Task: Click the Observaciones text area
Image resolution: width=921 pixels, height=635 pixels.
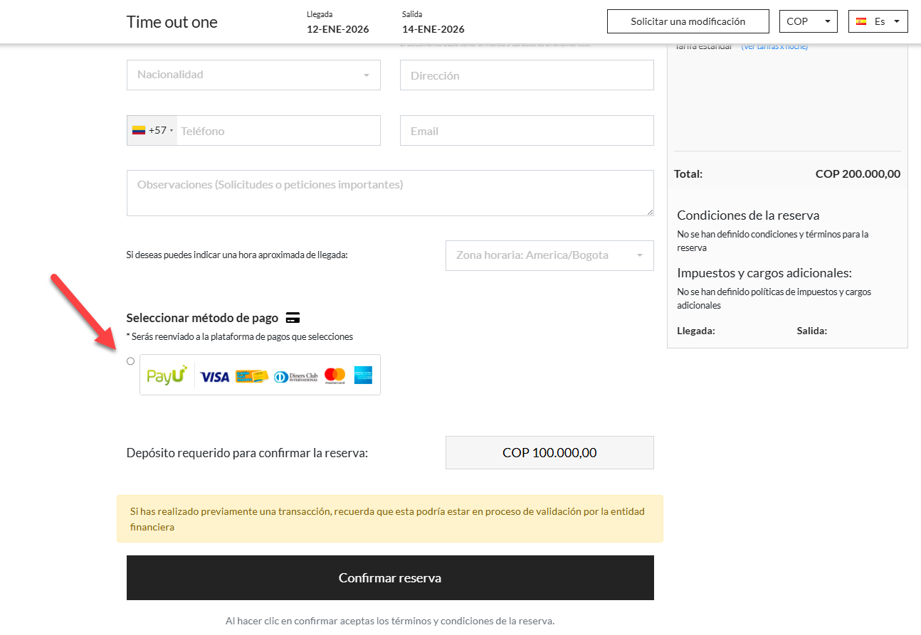Action: point(390,193)
